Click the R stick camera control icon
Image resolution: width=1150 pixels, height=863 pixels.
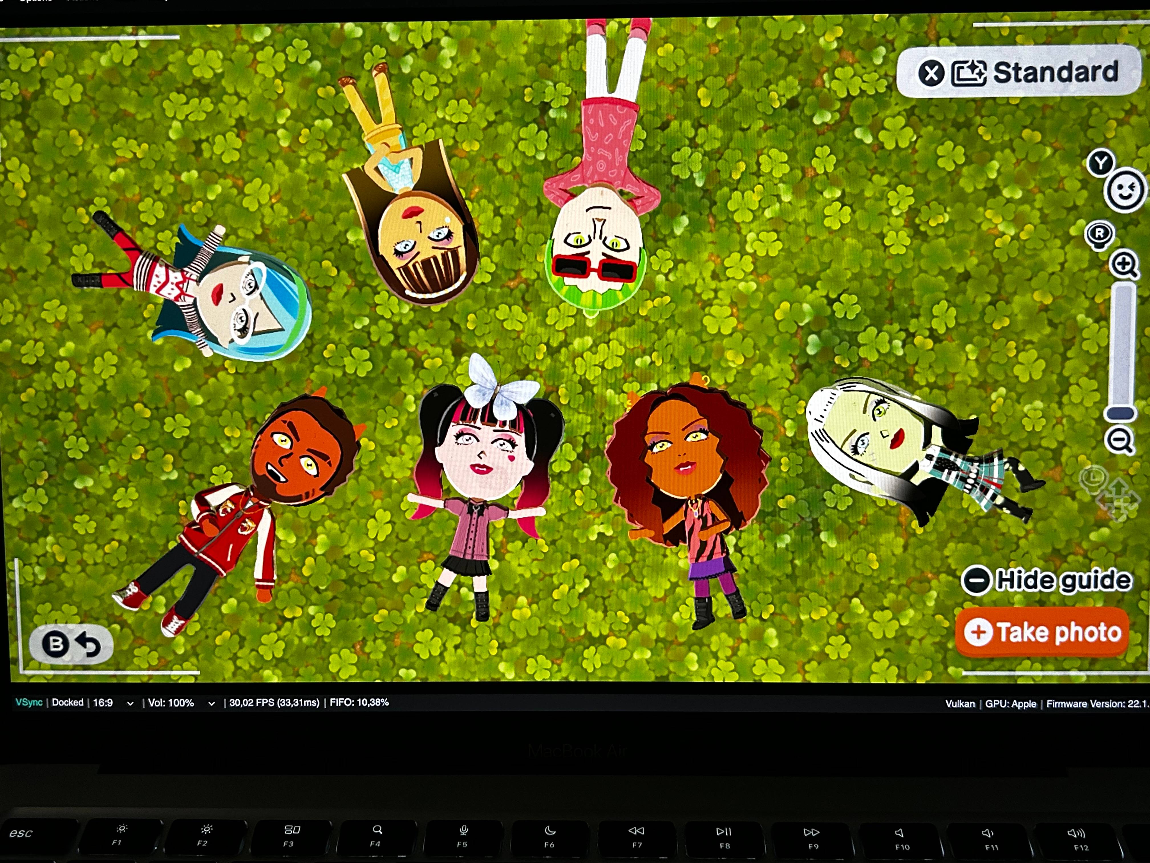click(1100, 235)
